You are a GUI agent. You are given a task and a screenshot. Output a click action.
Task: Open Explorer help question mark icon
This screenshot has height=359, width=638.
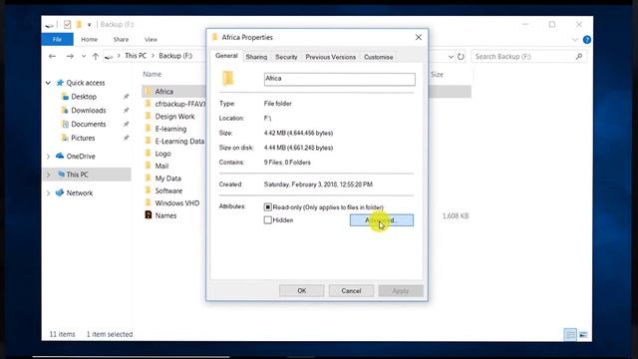[587, 40]
